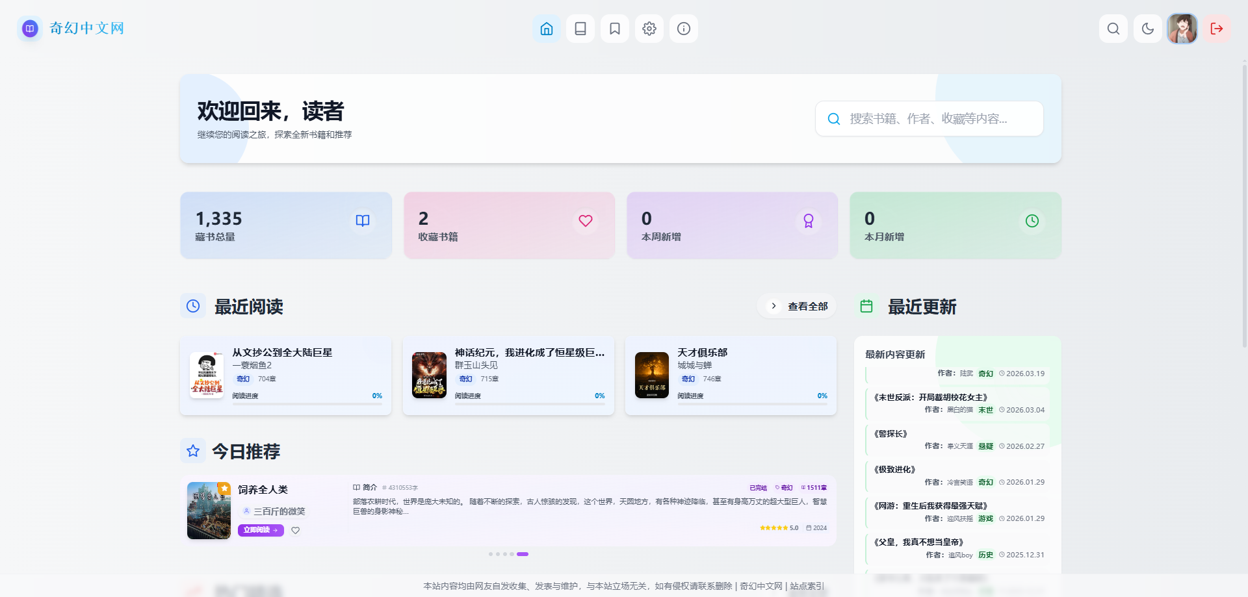Image resolution: width=1248 pixels, height=597 pixels.
Task: Click the 末世 genre tag
Action: tap(986, 410)
